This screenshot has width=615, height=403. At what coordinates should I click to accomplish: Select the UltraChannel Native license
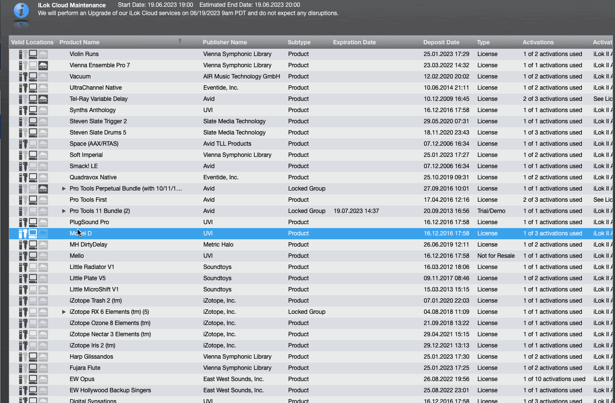click(96, 88)
